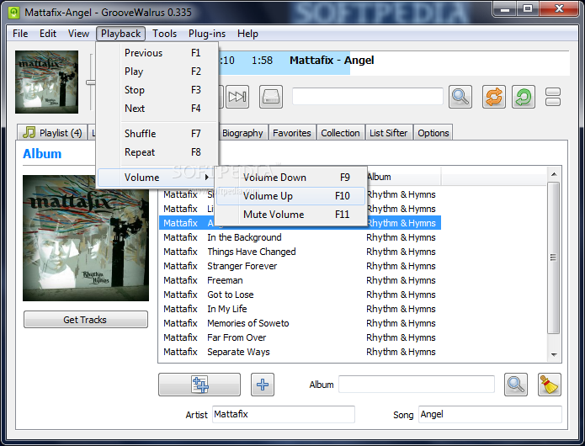Screen dimensions: 585x446
Task: Click the magnifier search icon beside top search field
Action: click(460, 97)
